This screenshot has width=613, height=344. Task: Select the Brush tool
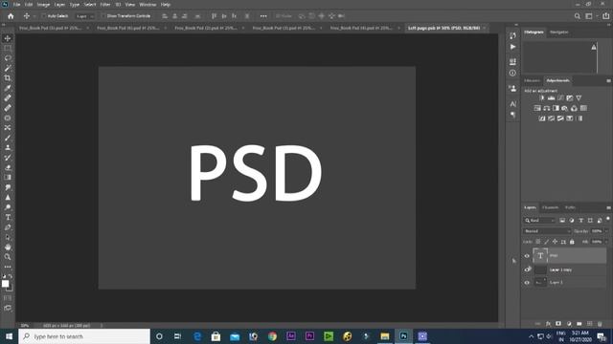[x=8, y=138]
